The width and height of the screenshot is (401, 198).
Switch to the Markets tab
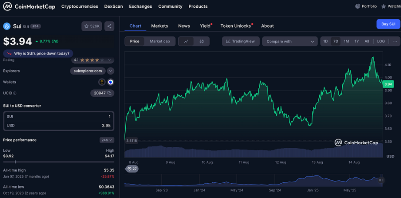point(160,26)
